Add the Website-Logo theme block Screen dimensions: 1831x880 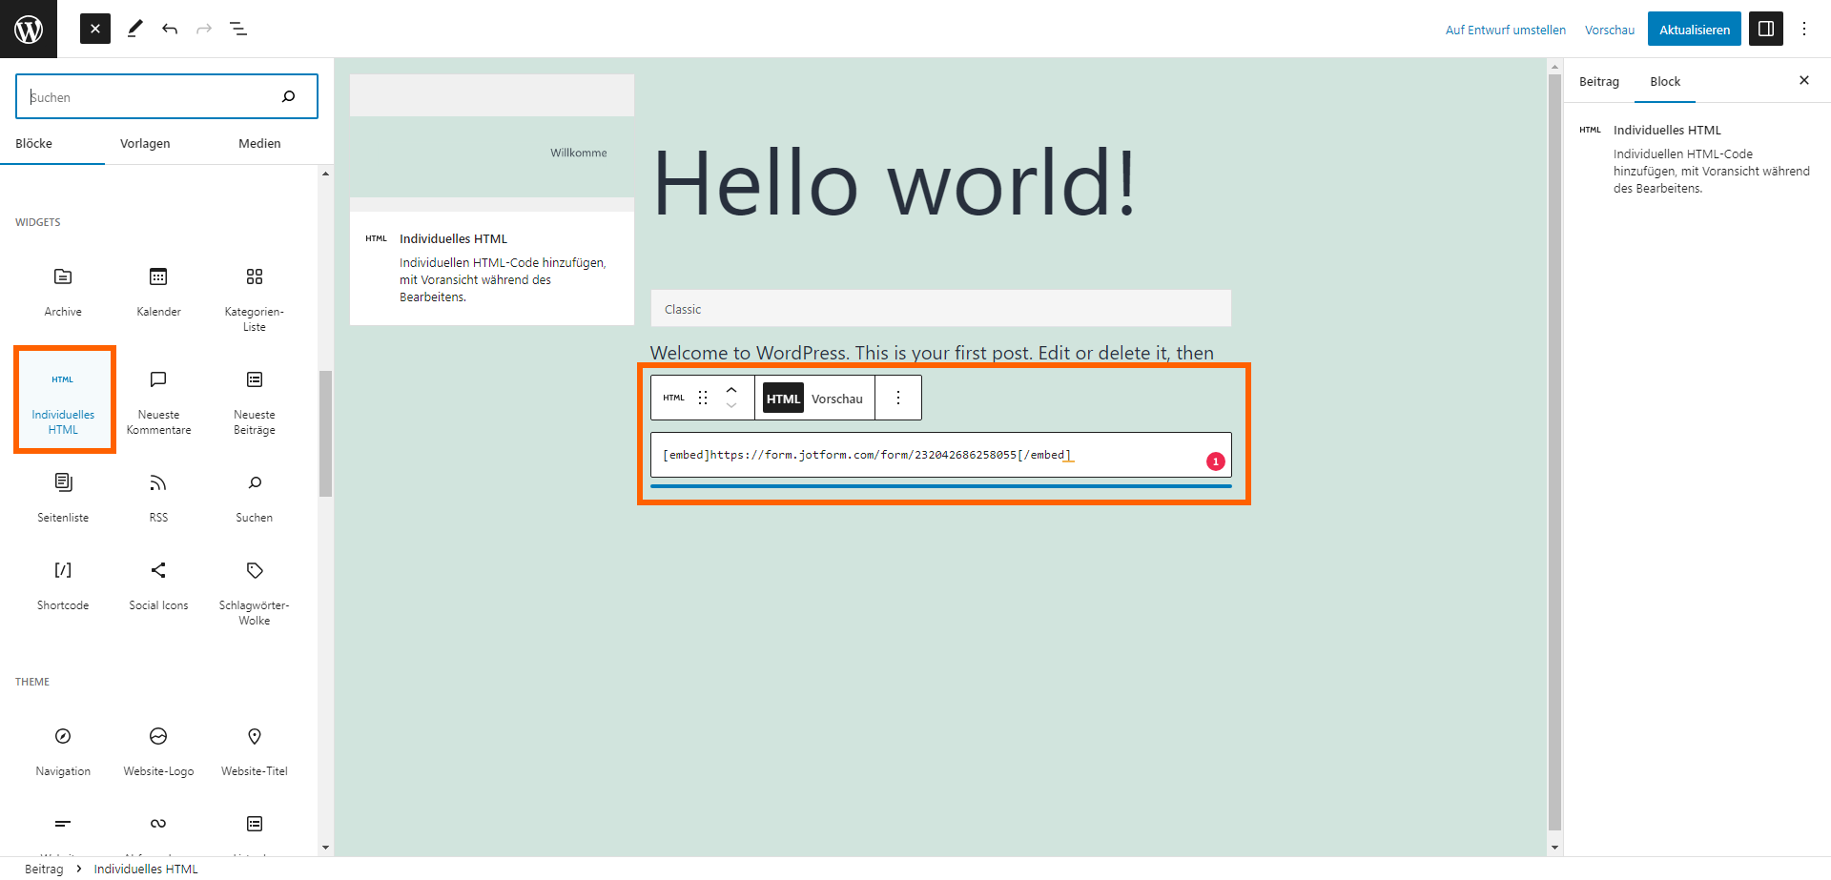click(158, 749)
